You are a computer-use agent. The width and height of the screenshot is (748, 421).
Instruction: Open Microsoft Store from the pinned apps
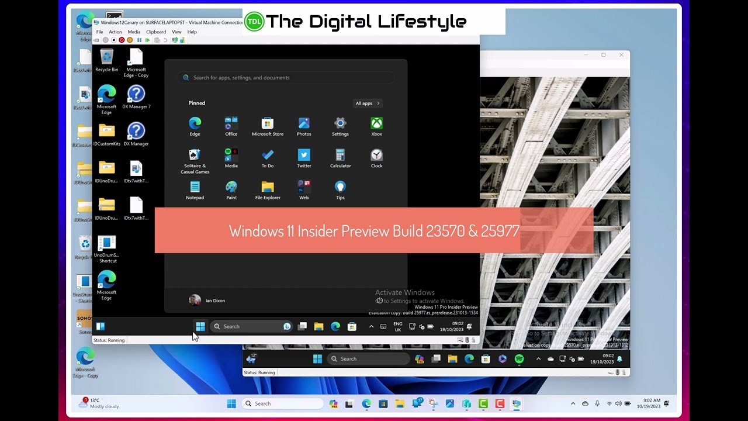pos(268,126)
